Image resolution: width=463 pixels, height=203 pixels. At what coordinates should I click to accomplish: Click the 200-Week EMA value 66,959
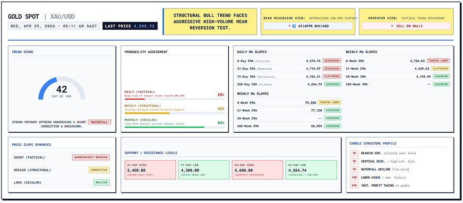click(x=316, y=126)
